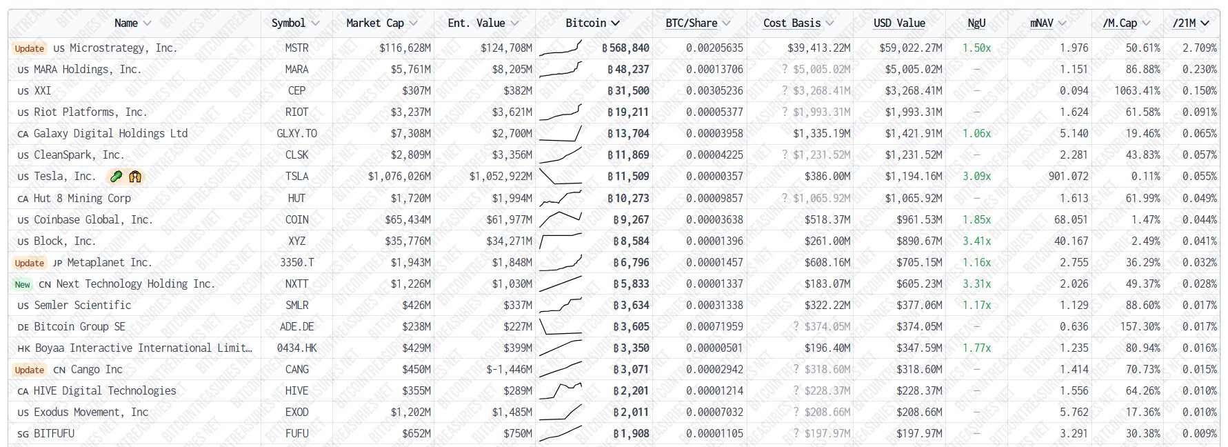Click the Update badge on Metaplanet row
1228x447 pixels.
pos(30,263)
